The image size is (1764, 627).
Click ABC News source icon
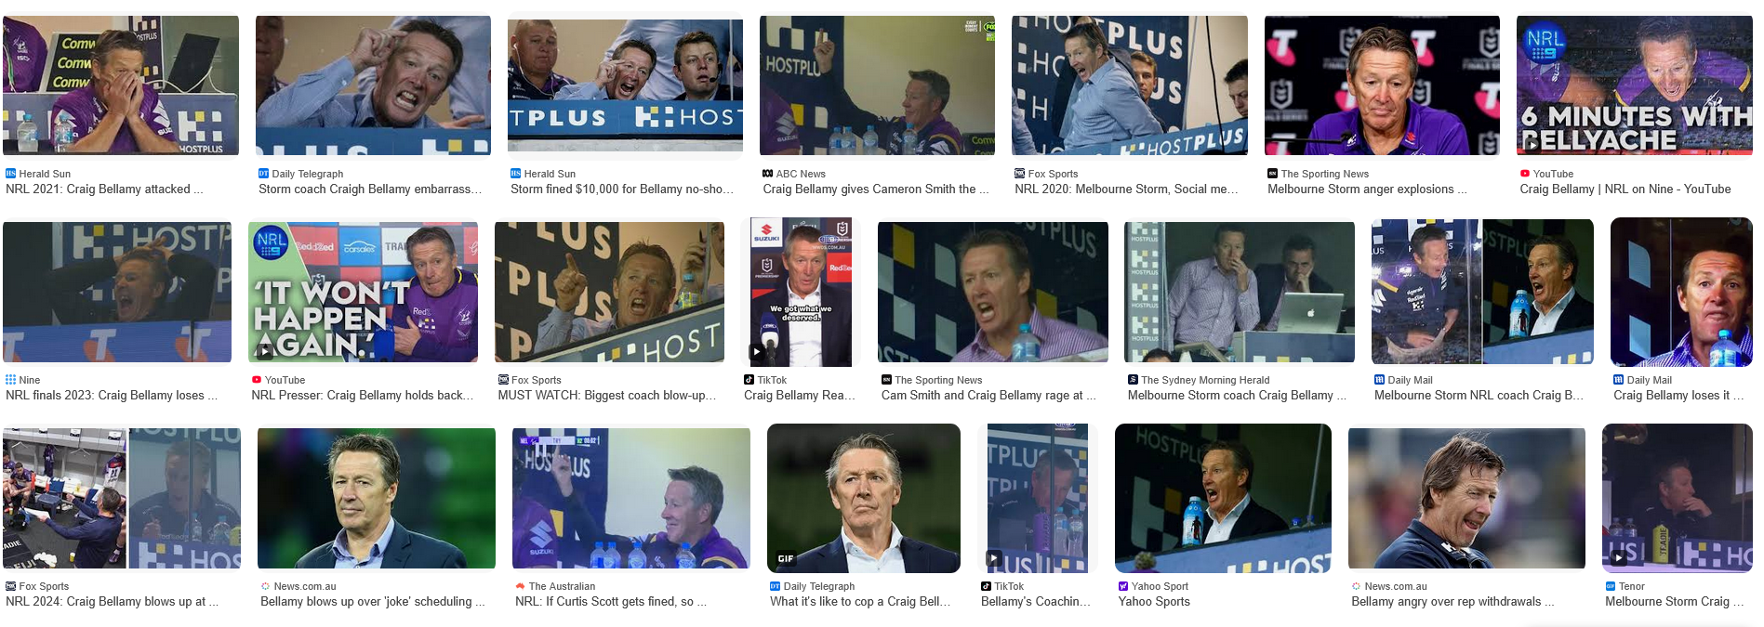768,174
